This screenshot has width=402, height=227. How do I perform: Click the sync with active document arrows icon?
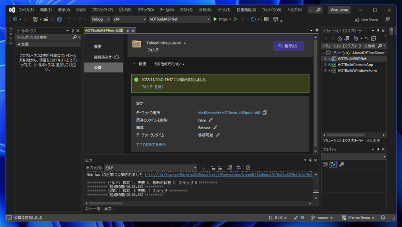coord(367,39)
